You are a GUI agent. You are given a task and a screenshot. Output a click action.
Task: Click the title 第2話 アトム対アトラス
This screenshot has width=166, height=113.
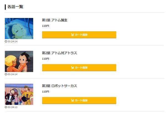tap(59, 53)
